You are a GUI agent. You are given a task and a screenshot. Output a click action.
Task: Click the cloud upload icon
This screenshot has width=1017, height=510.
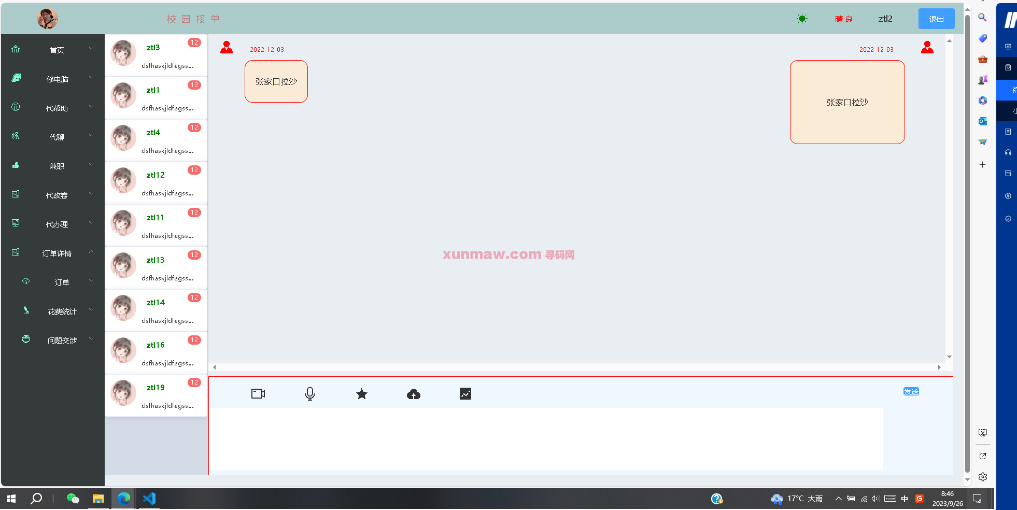[414, 394]
